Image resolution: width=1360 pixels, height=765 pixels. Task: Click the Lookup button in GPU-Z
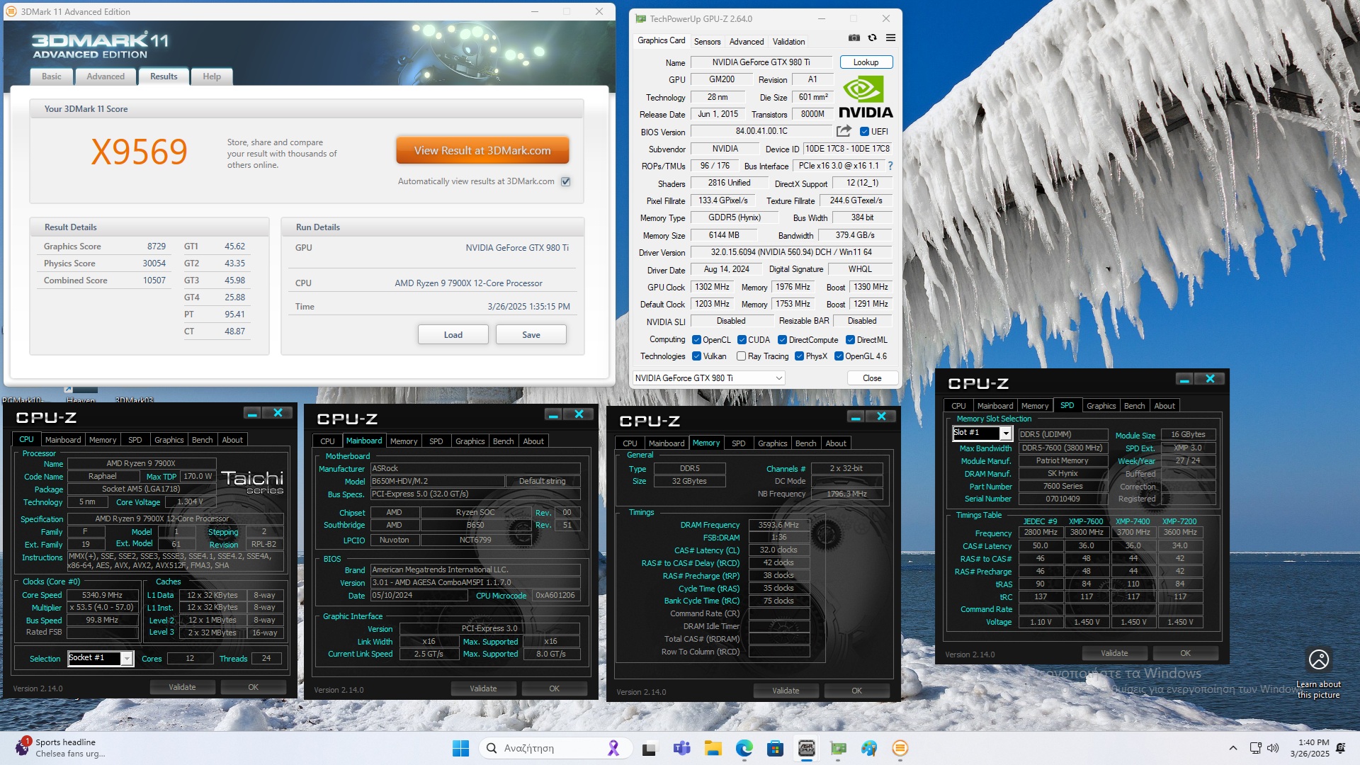[866, 62]
